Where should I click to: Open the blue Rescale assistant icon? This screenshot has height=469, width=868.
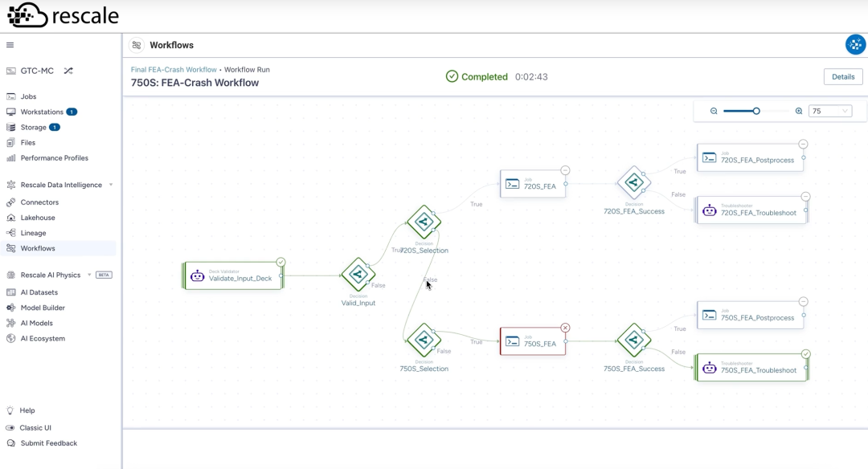click(x=855, y=45)
